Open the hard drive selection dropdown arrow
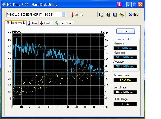 (x=64, y=15)
